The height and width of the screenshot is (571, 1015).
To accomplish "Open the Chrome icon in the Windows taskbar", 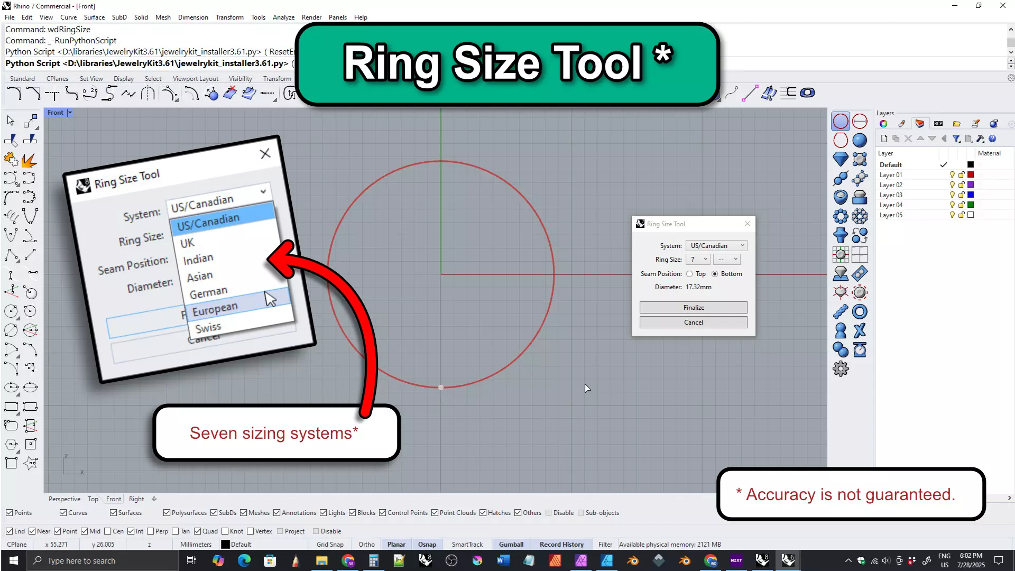I will point(348,560).
